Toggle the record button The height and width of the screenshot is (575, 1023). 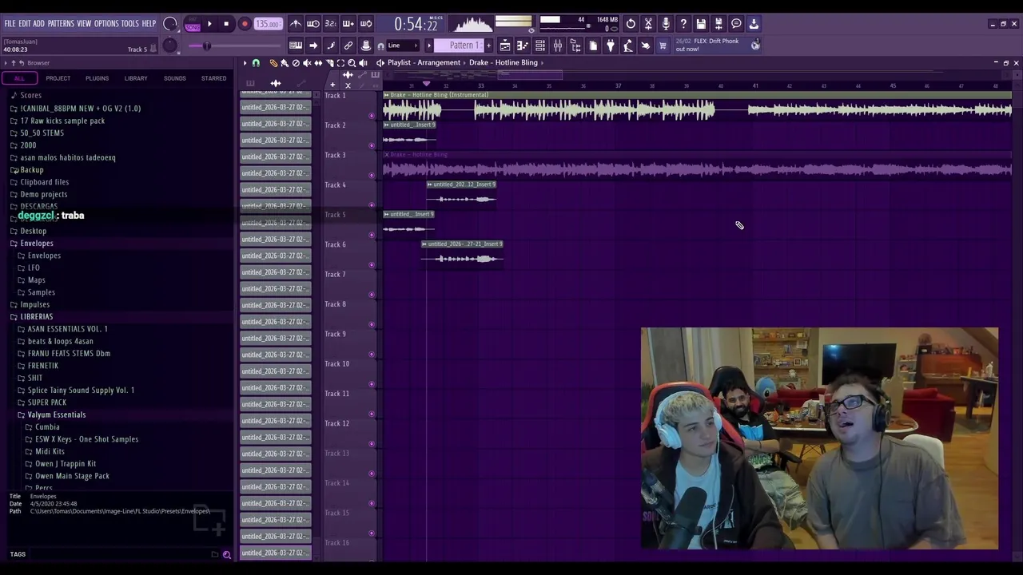[245, 24]
